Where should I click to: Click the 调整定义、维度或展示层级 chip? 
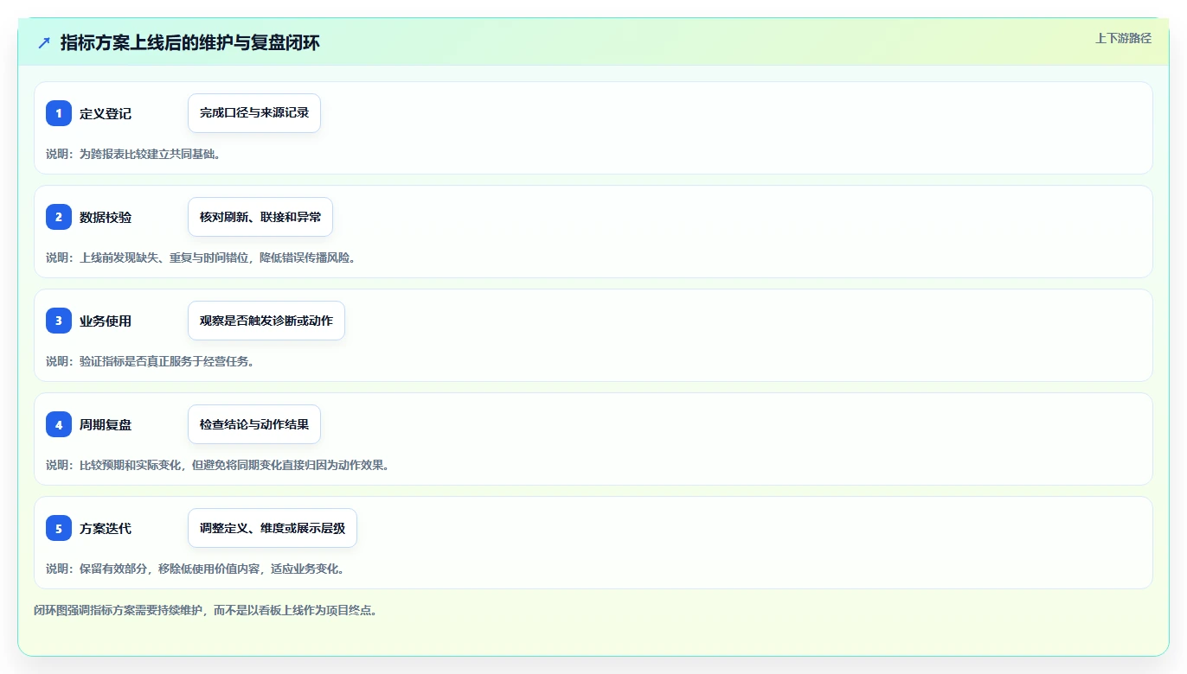click(273, 528)
